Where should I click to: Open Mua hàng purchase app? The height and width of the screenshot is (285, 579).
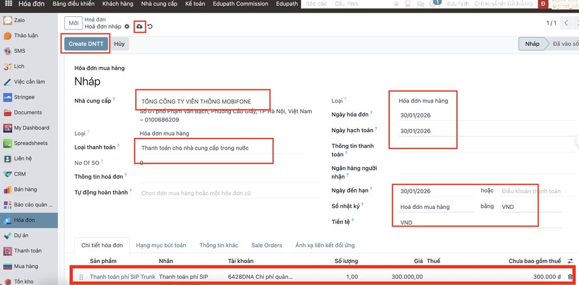point(29,266)
